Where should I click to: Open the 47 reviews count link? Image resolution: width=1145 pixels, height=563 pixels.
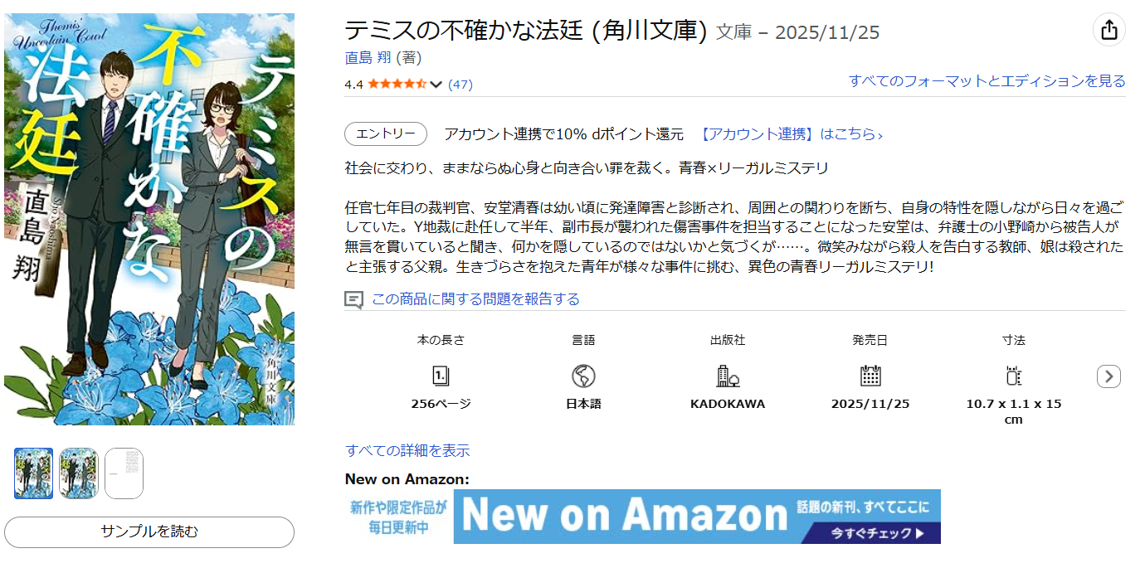pos(460,85)
